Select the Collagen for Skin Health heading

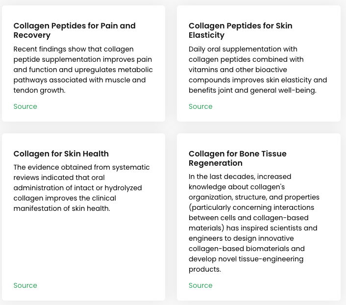tap(61, 153)
